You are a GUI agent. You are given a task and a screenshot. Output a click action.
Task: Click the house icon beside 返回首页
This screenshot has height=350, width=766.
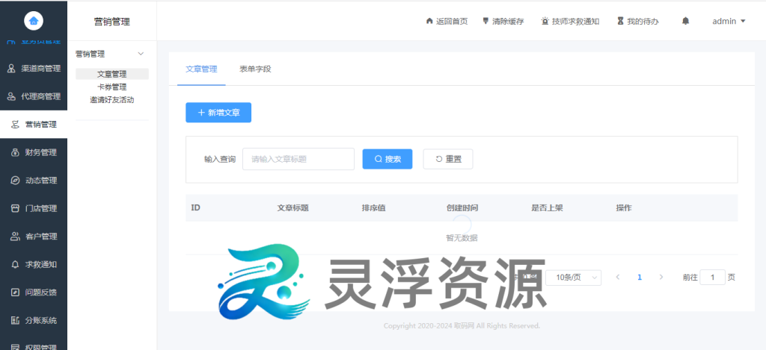click(429, 21)
